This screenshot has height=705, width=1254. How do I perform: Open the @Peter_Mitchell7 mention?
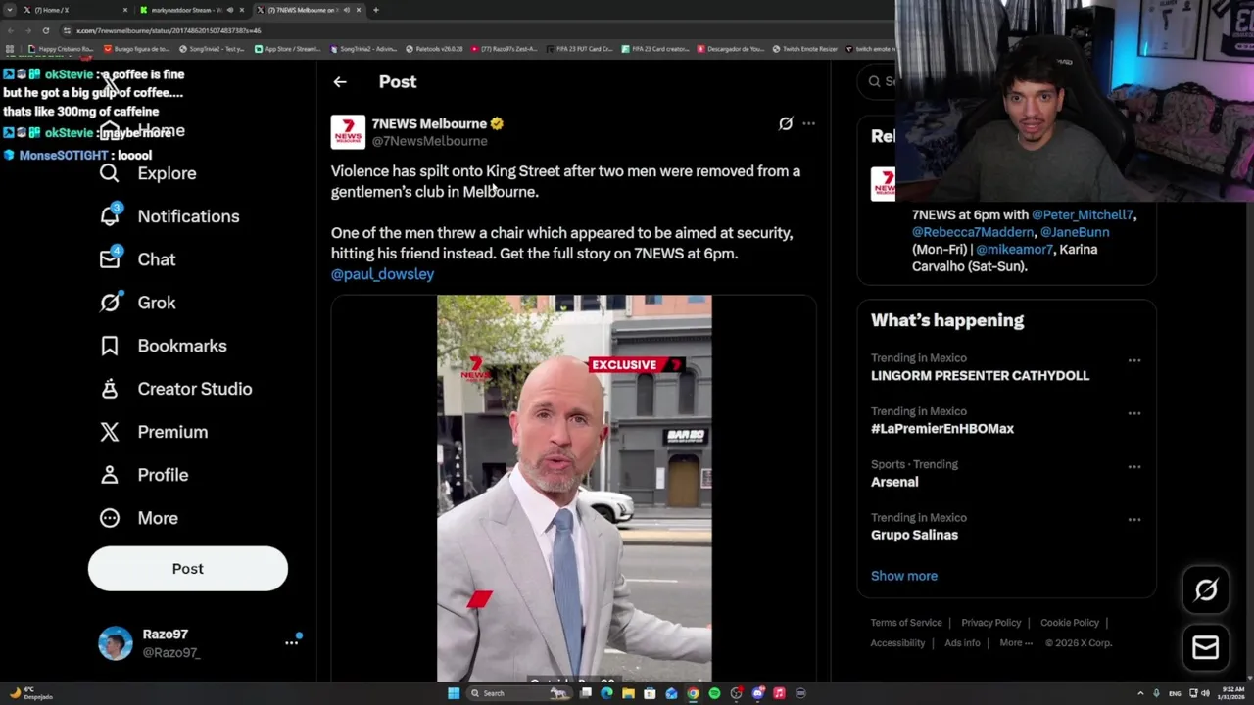[x=1082, y=214]
